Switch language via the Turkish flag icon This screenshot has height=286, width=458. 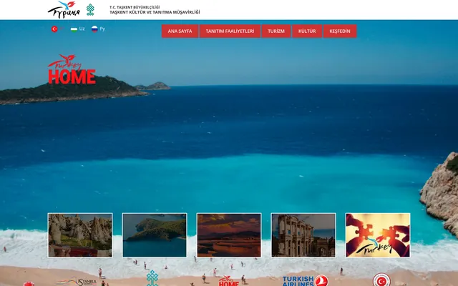(x=54, y=29)
